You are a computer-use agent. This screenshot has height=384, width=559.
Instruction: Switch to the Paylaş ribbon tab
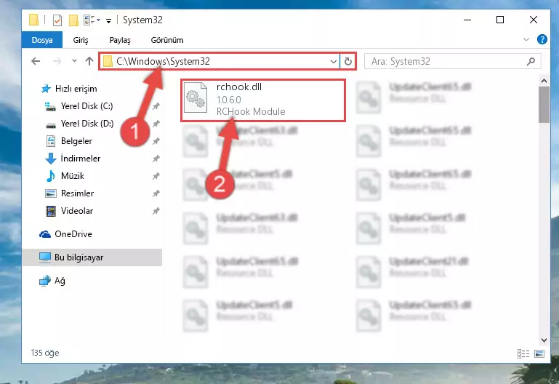120,40
